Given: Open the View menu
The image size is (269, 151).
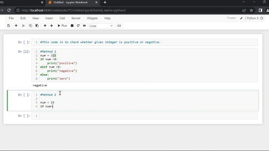Looking at the screenshot, I should pyautogui.click(x=35, y=18).
